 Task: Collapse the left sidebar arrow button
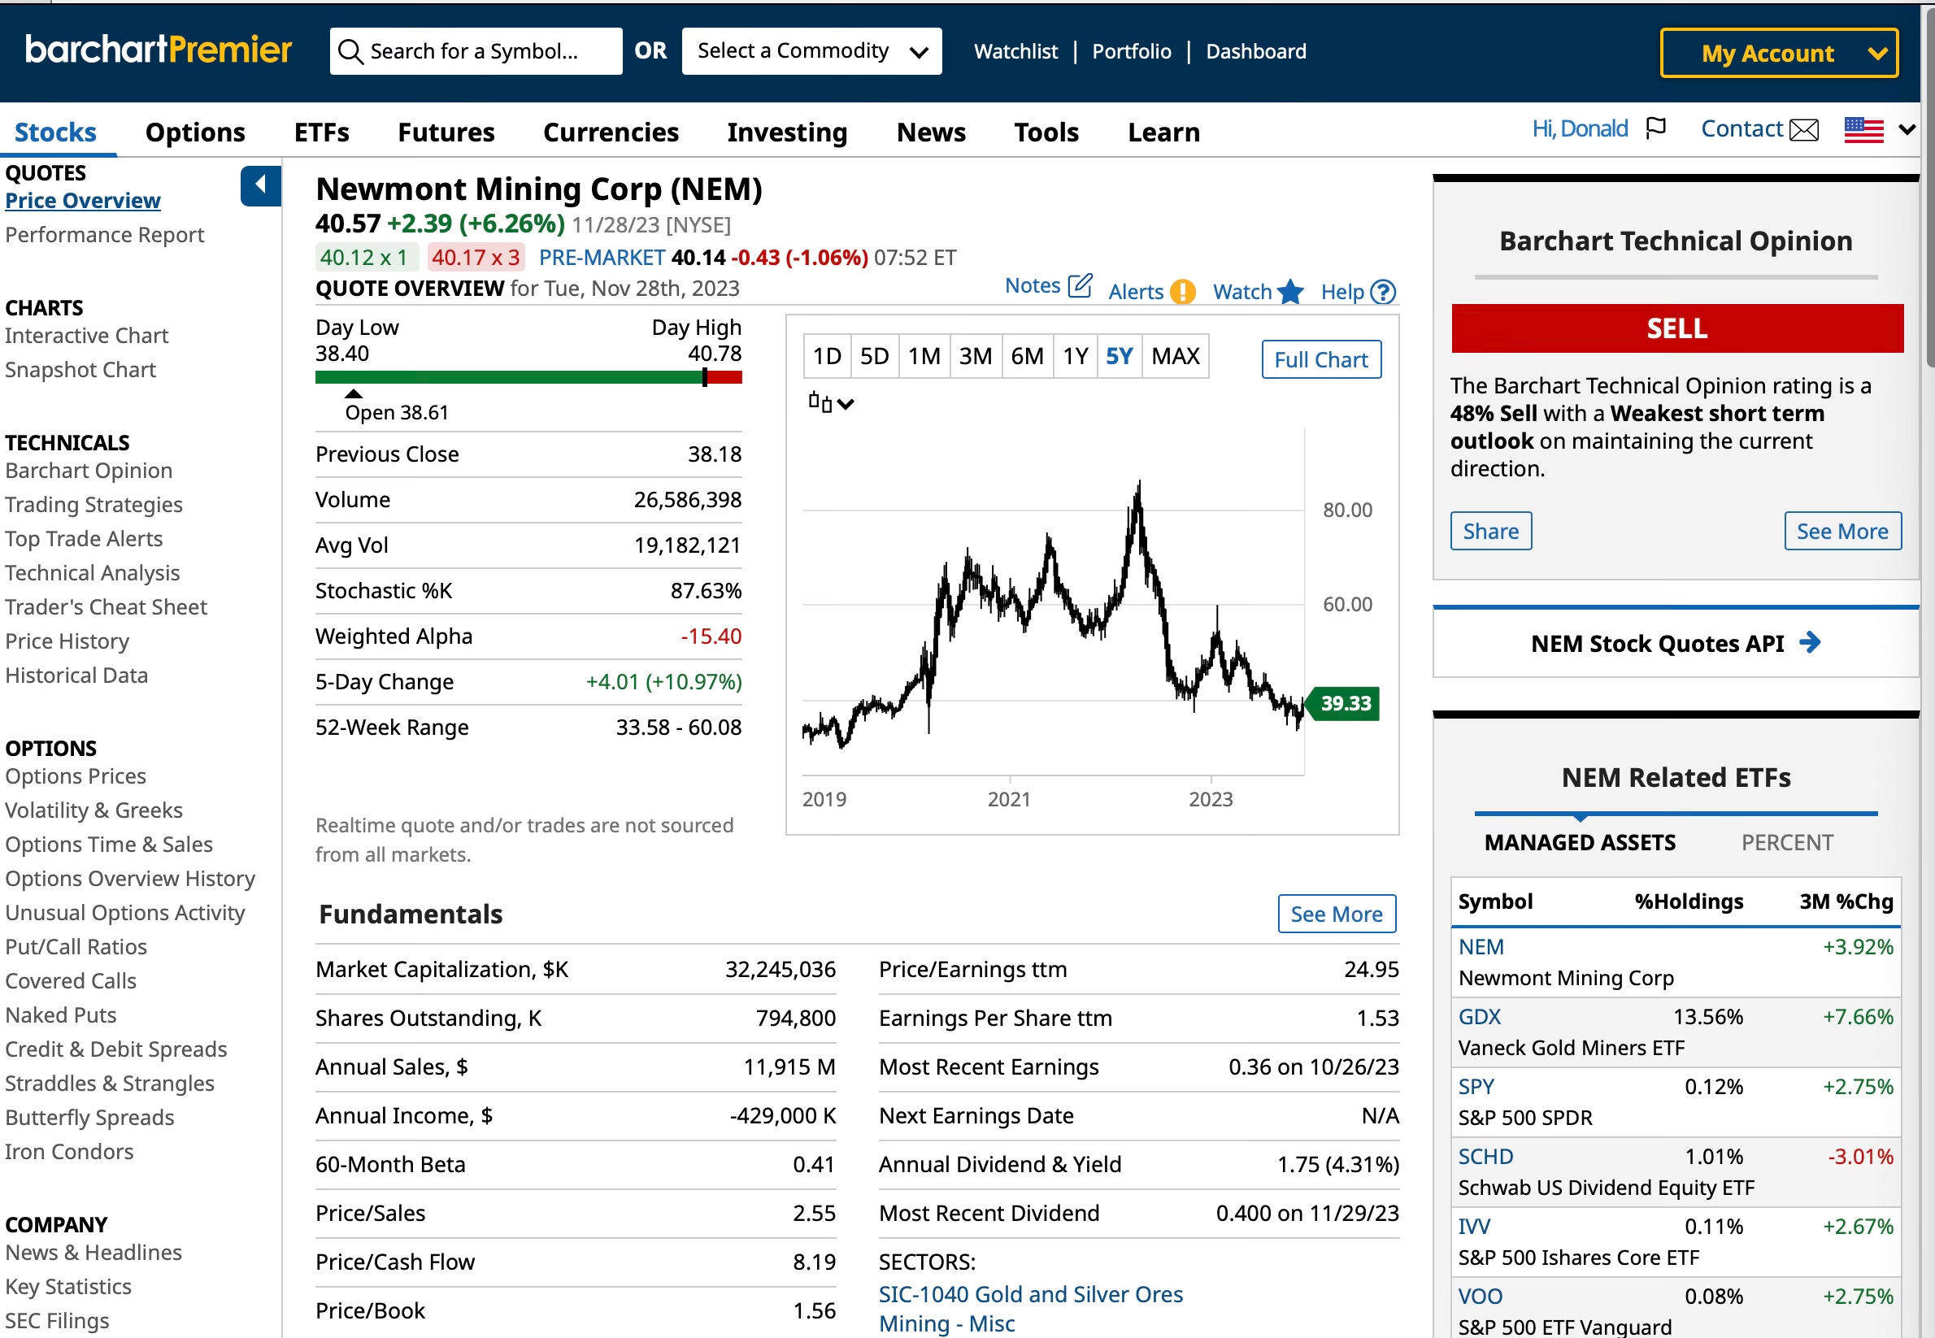pos(261,185)
